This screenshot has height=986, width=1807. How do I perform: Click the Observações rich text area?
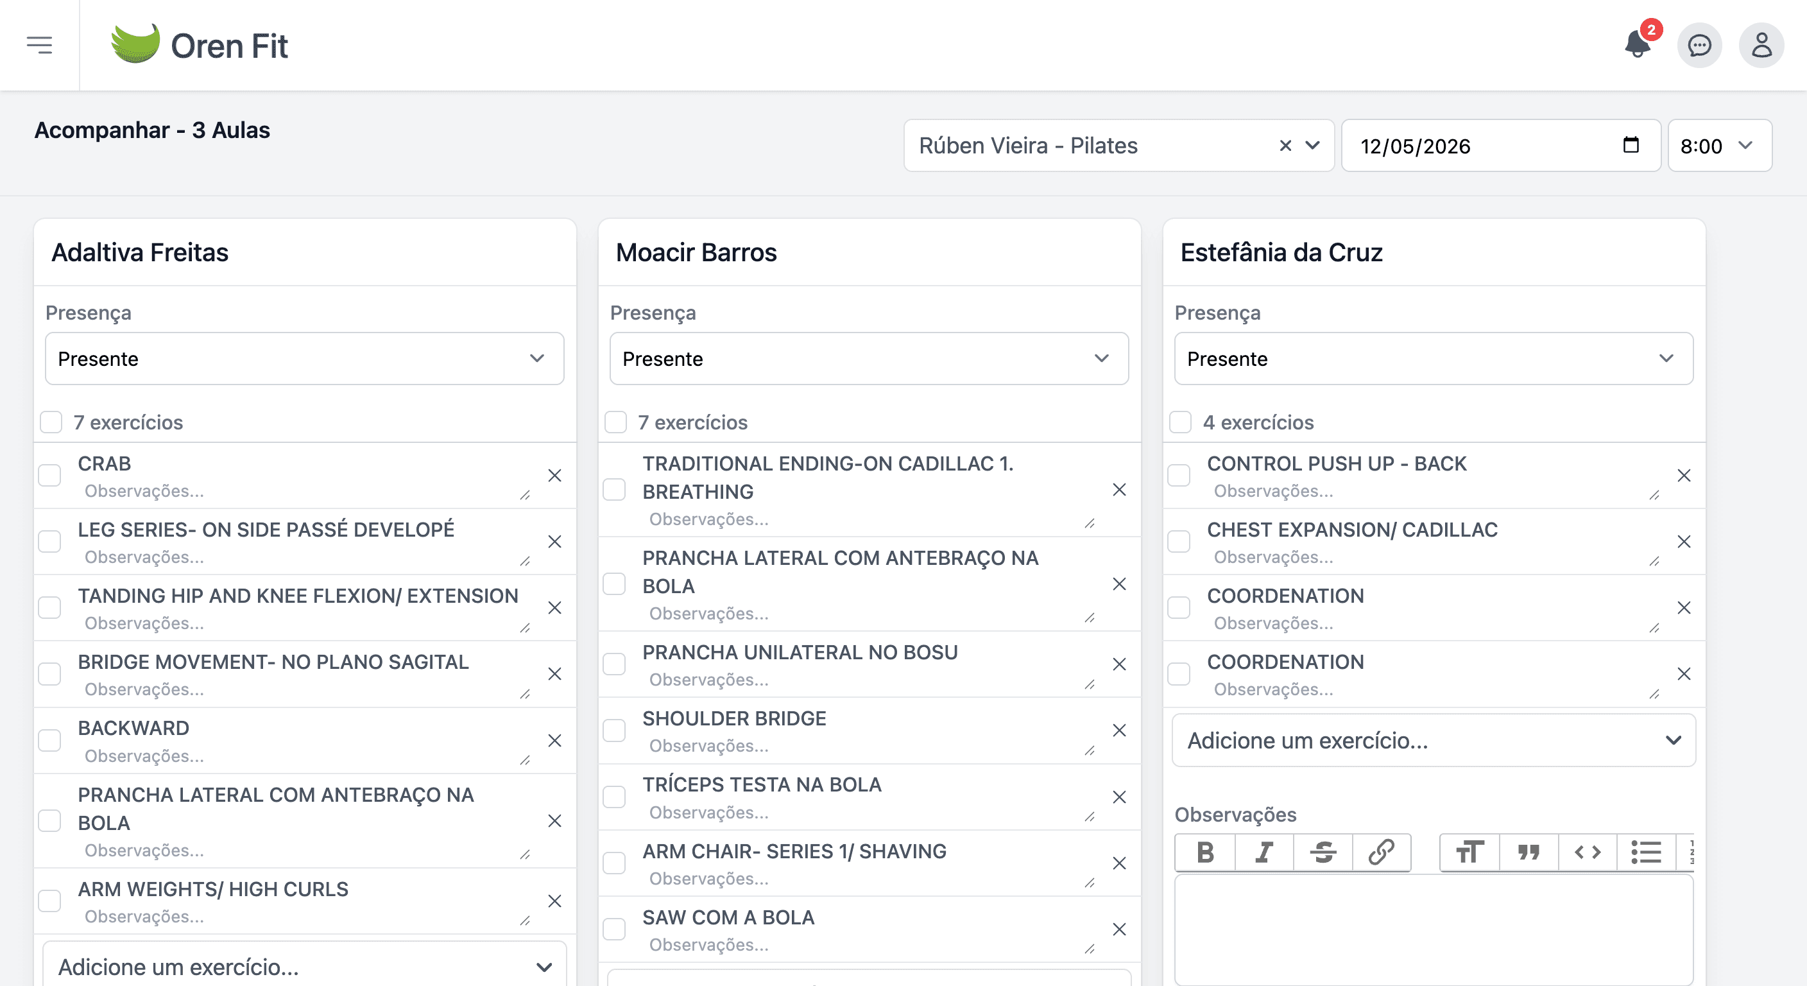click(1434, 930)
